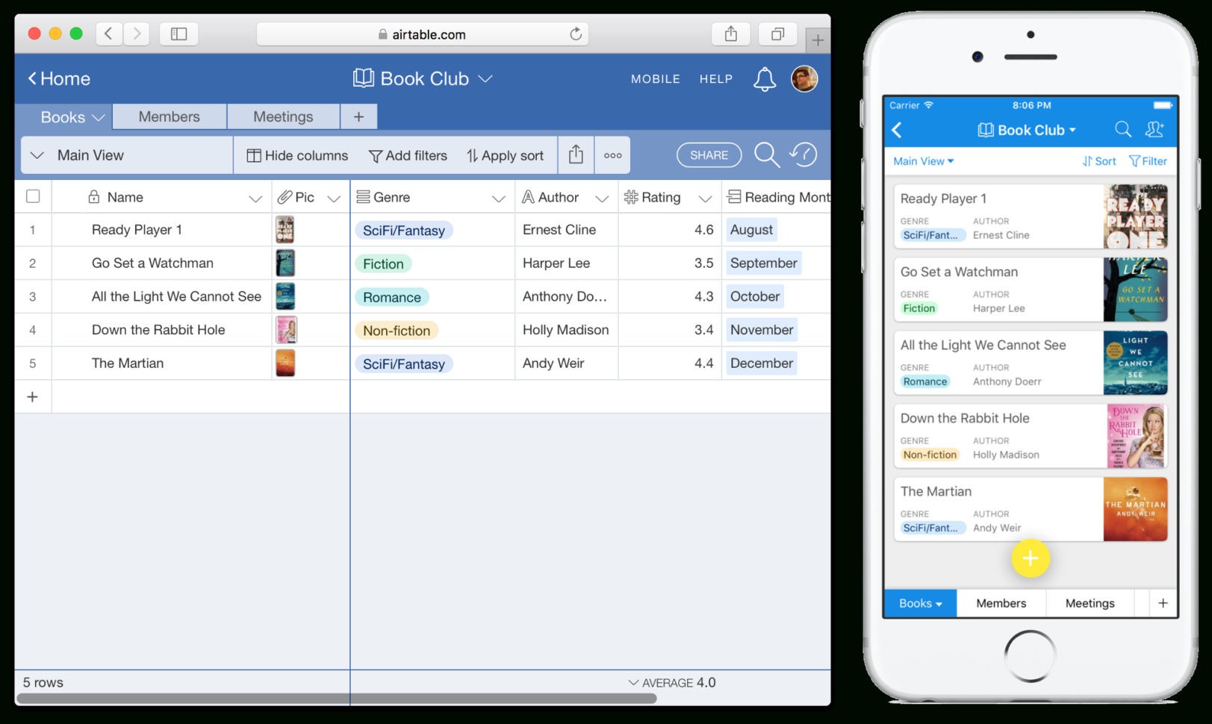Click the SHARE button
1212x724 pixels.
point(708,155)
